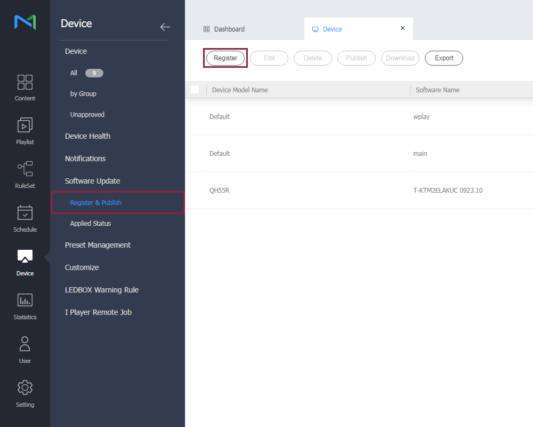Click the Export button
533x427 pixels.
tap(443, 58)
